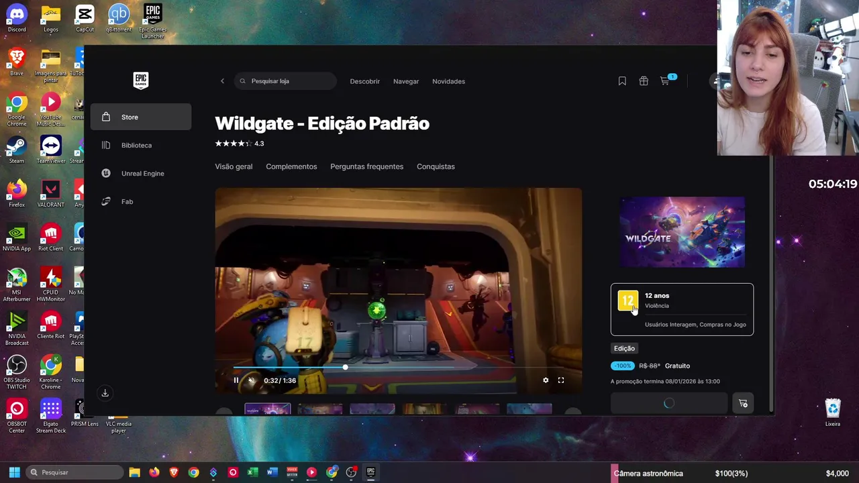Open the wishlist bookmark icon
The width and height of the screenshot is (859, 483).
coord(622,81)
